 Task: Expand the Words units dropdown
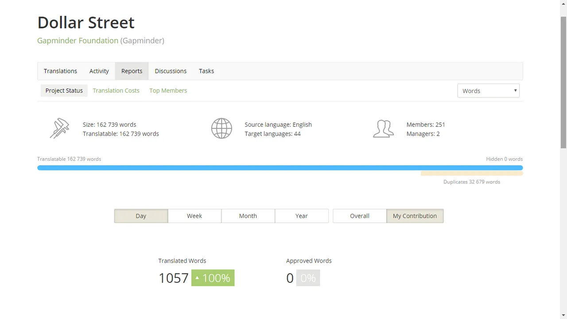point(488,91)
